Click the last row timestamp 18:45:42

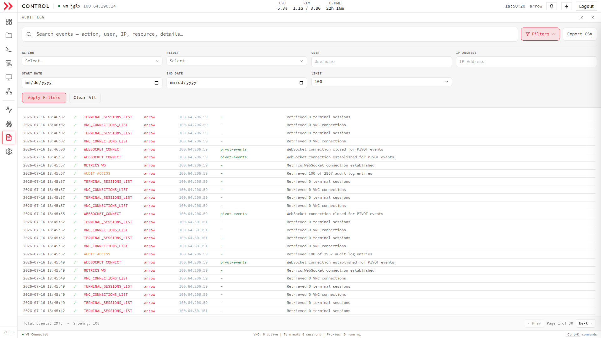pos(44,311)
